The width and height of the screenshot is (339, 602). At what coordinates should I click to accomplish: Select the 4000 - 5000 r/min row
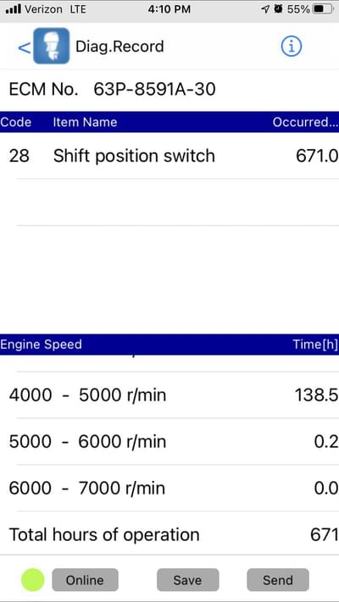[169, 395]
